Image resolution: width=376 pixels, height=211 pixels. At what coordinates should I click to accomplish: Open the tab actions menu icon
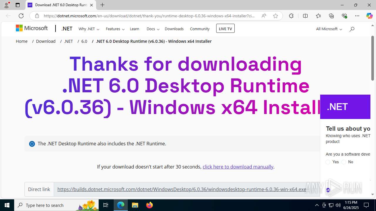pos(18,5)
